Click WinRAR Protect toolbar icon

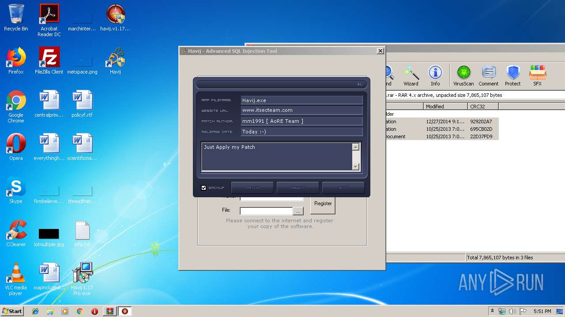coord(513,76)
